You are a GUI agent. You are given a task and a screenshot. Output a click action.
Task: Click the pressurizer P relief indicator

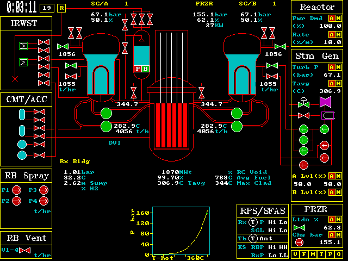point(138,69)
